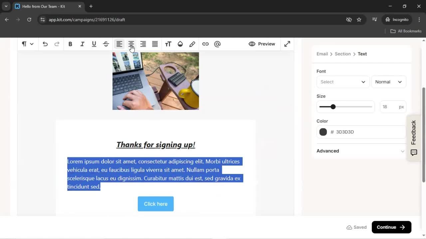Screen dimensions: 426x239
Task: Open the email Preview
Action: (262, 44)
